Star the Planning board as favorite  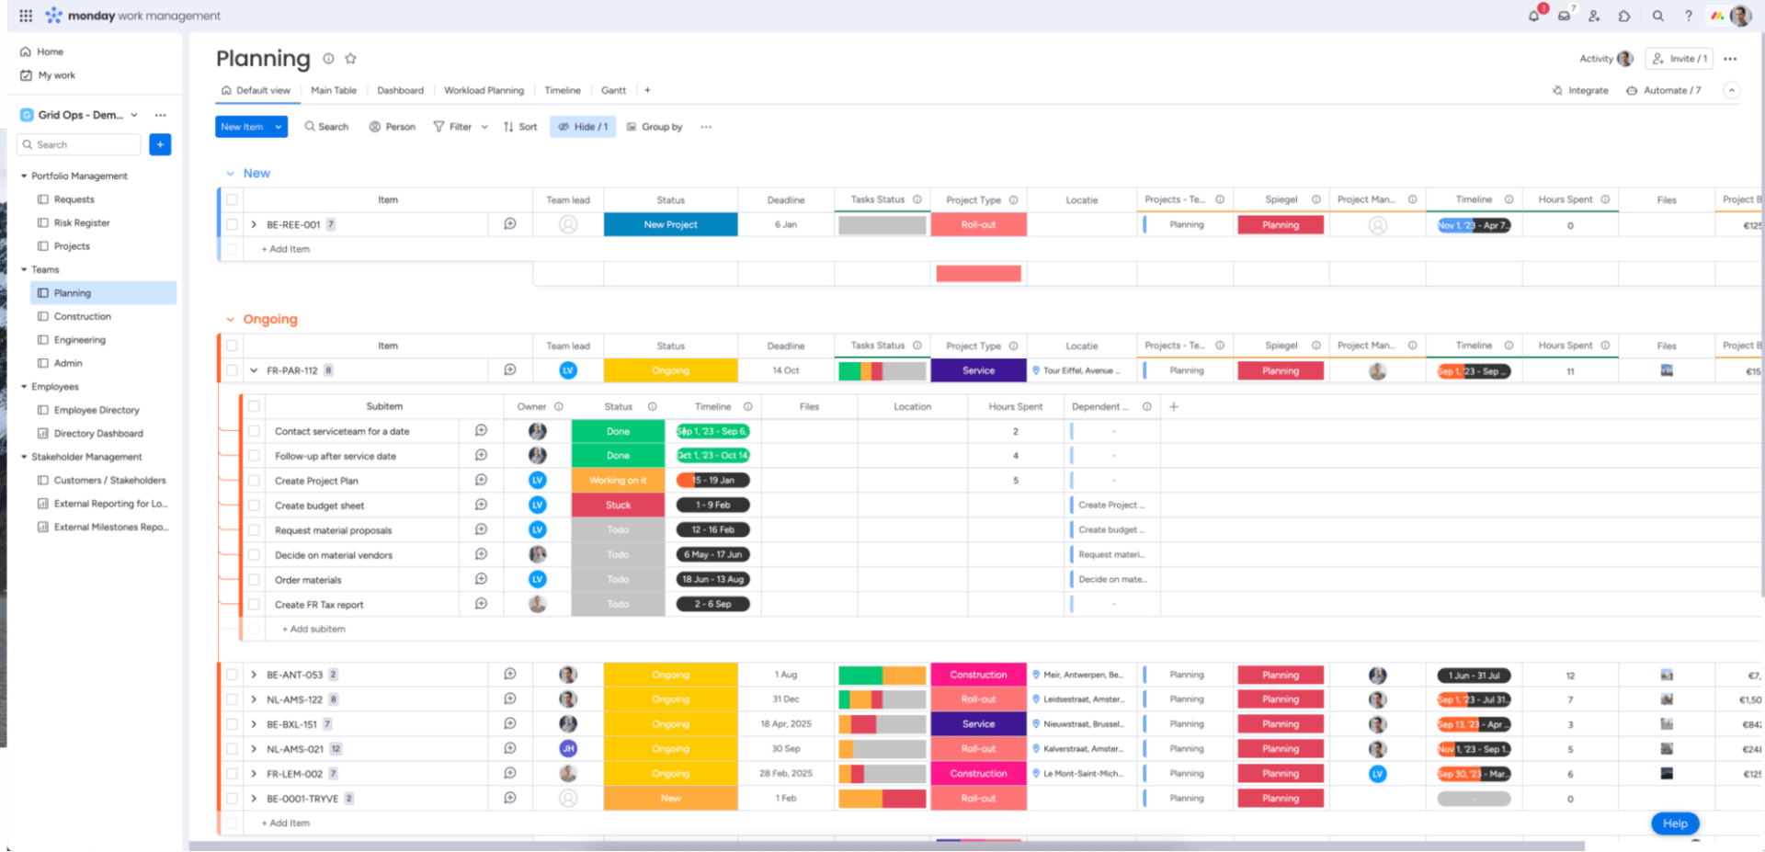coord(350,59)
